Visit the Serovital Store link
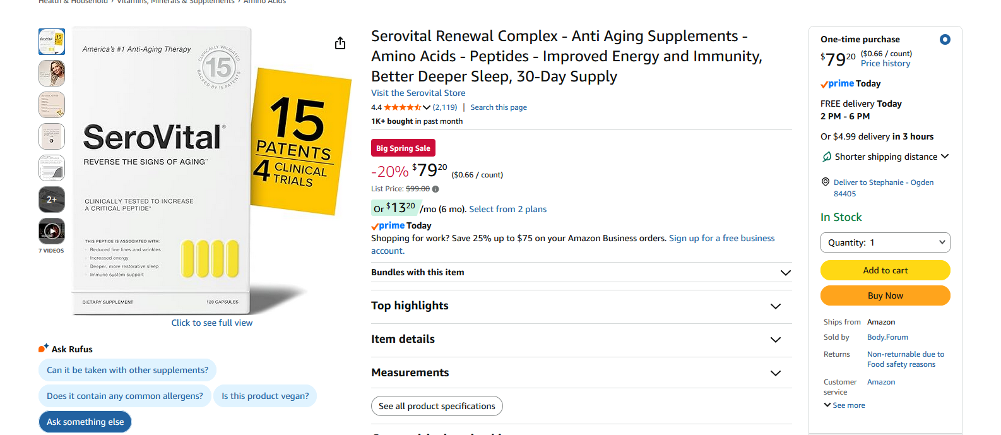This screenshot has width=1001, height=435. (418, 93)
